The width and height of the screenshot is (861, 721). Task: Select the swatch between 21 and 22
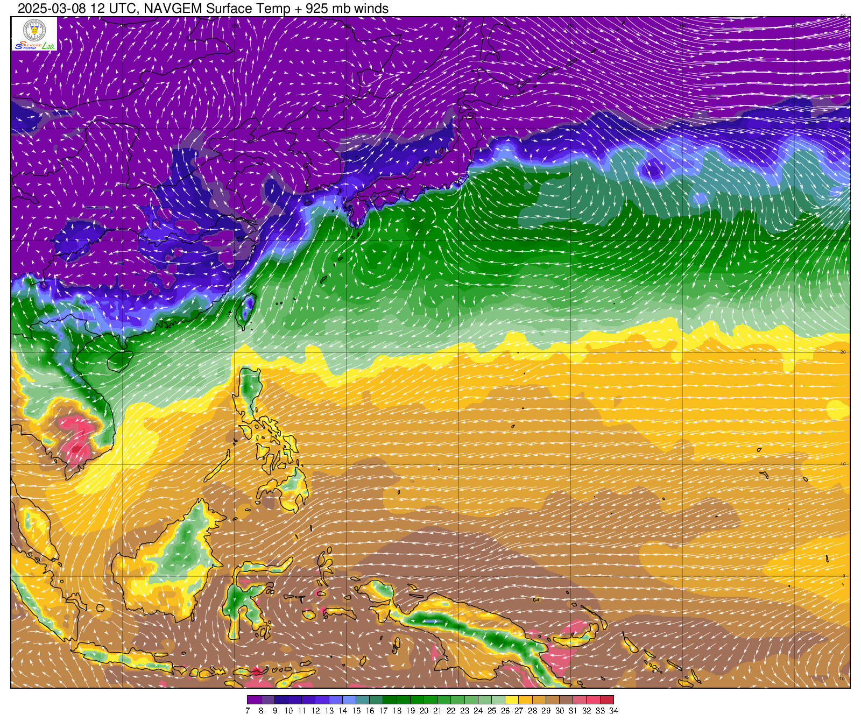[x=444, y=700]
